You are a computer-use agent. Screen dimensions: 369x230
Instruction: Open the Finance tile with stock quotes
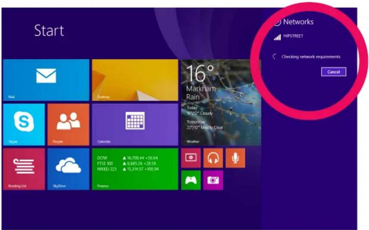135,169
